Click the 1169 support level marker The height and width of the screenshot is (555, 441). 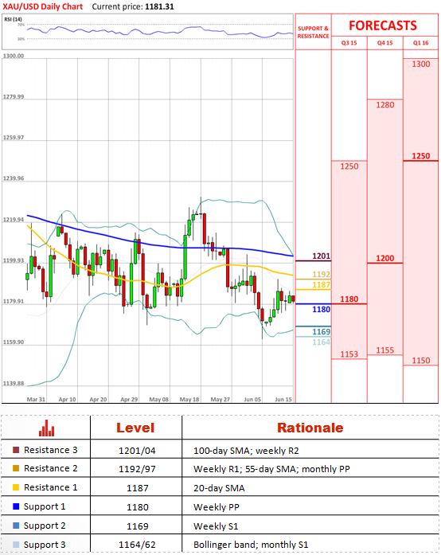[321, 332]
